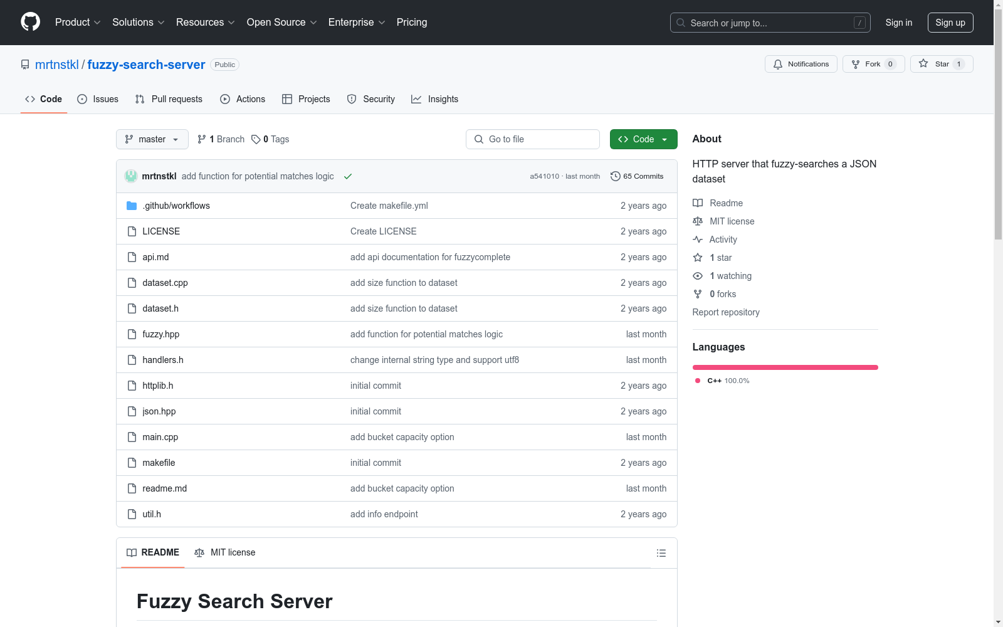1003x627 pixels.
Task: Switch to the Actions tab
Action: [x=243, y=99]
